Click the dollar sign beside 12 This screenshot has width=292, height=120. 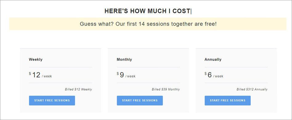[30, 74]
